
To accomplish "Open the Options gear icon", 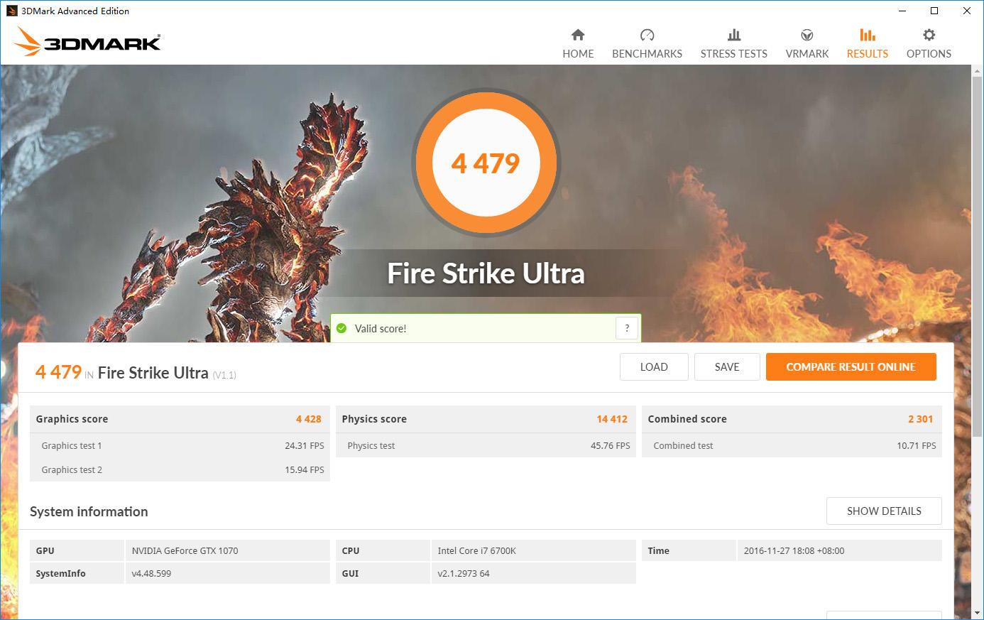I will pyautogui.click(x=929, y=36).
